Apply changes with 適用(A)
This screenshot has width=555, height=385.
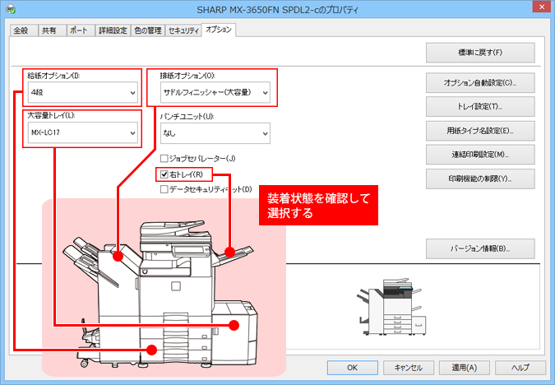coord(465,368)
